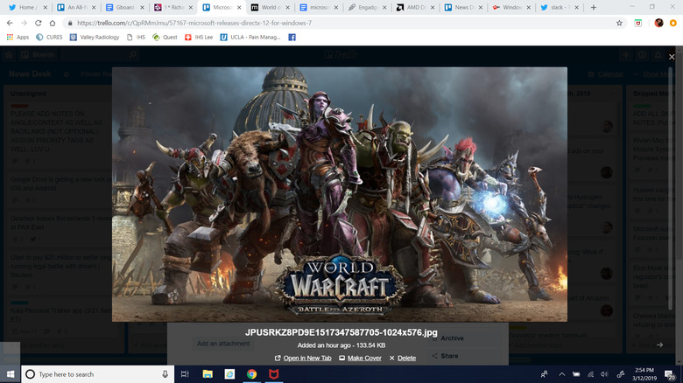Click the Chrome profile avatar
Screen dimensions: 683x383
[658, 23]
